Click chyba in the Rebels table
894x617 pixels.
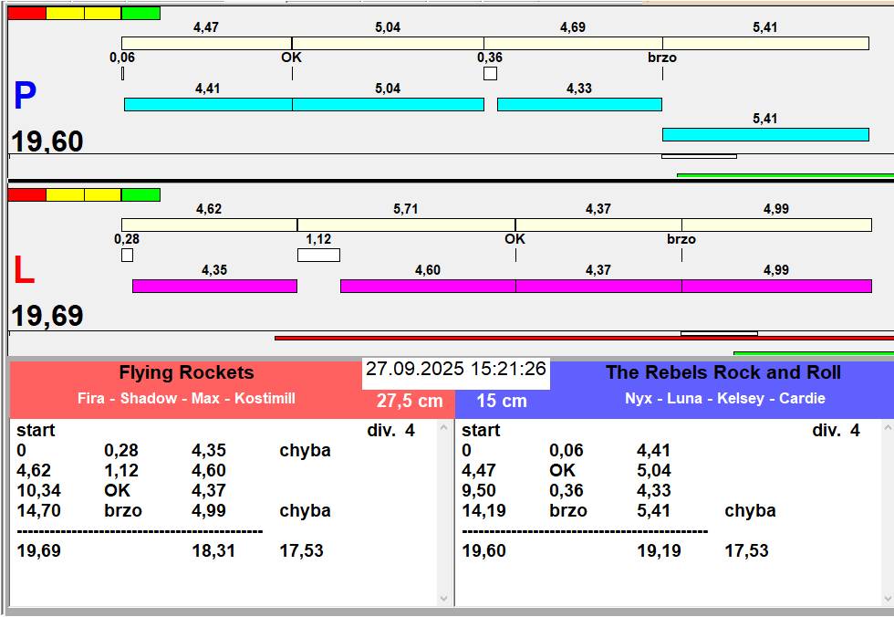750,511
